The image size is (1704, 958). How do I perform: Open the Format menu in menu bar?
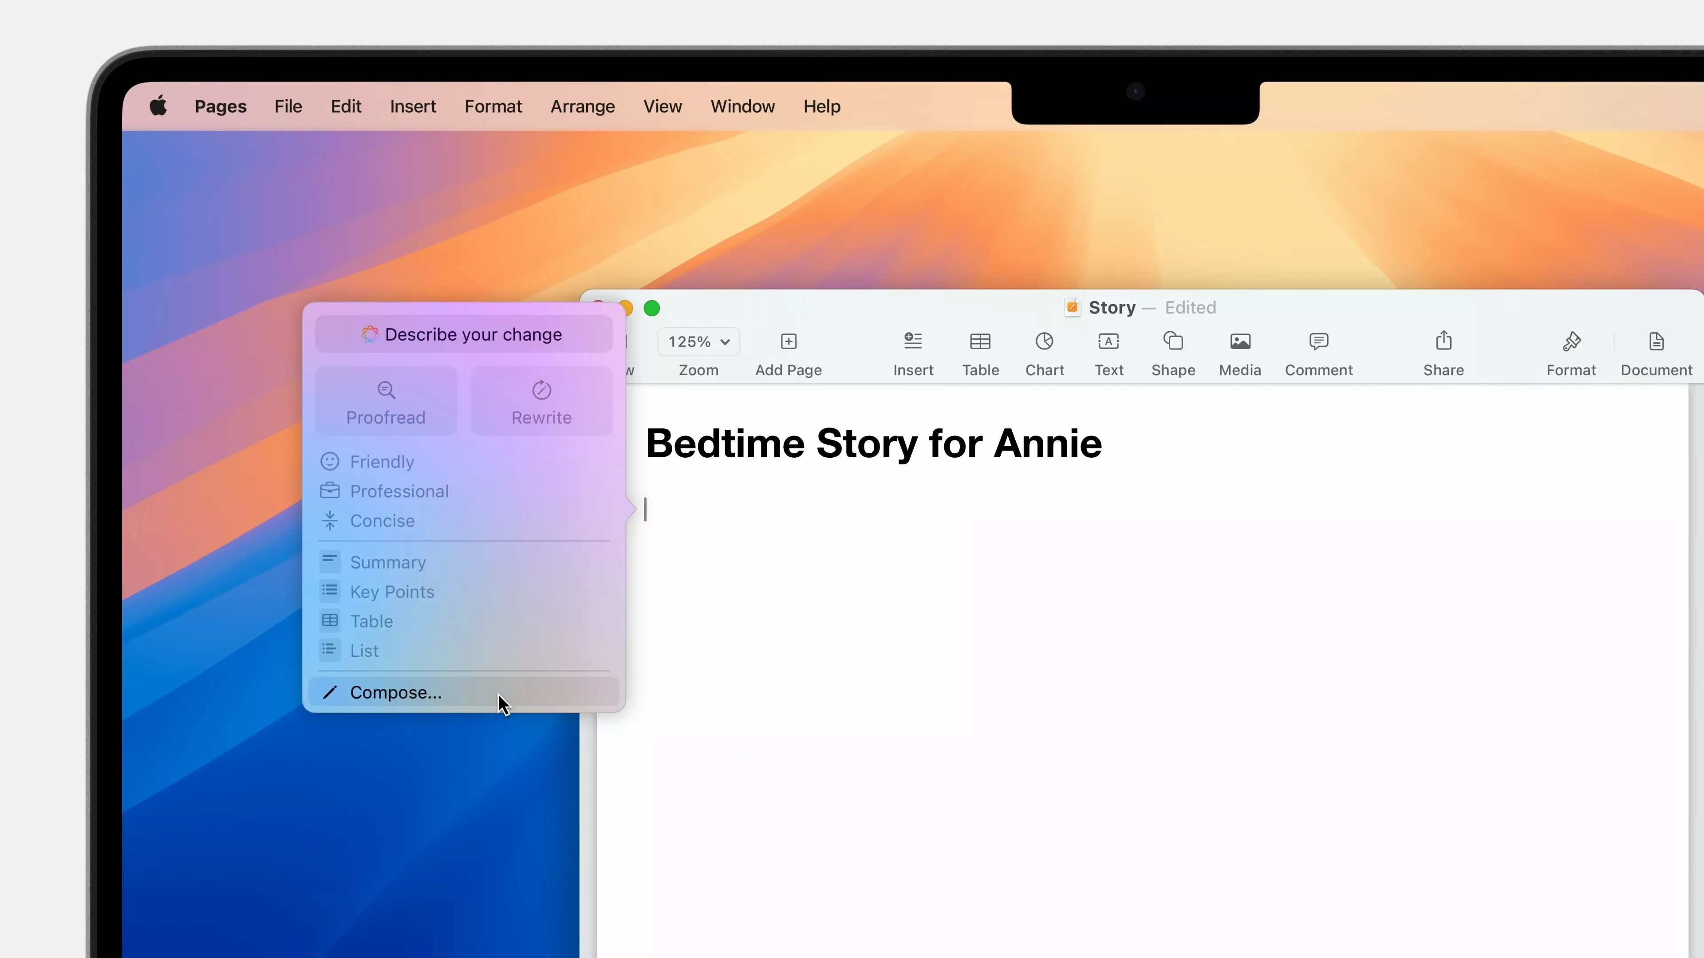(493, 106)
